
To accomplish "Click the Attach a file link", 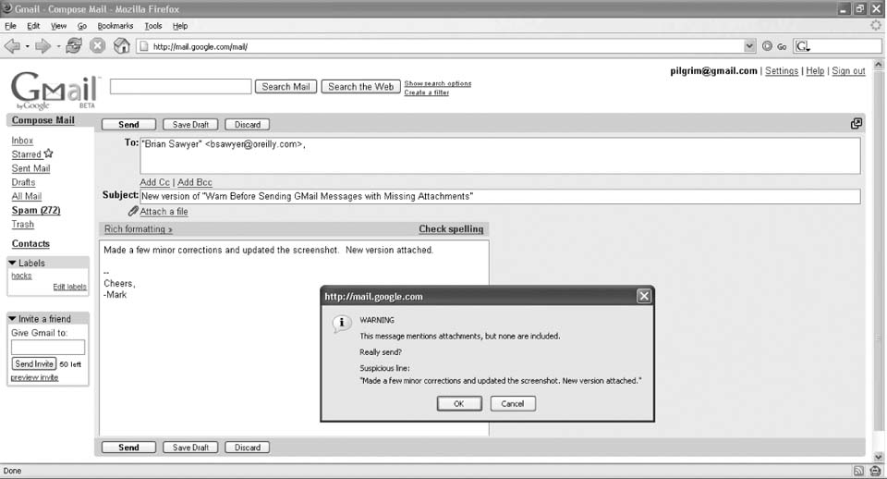I will (164, 212).
